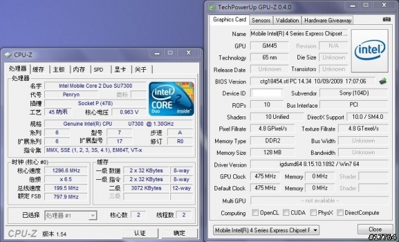
Task: Click the 1296.6 MHz core speed value
Action: 66,170
